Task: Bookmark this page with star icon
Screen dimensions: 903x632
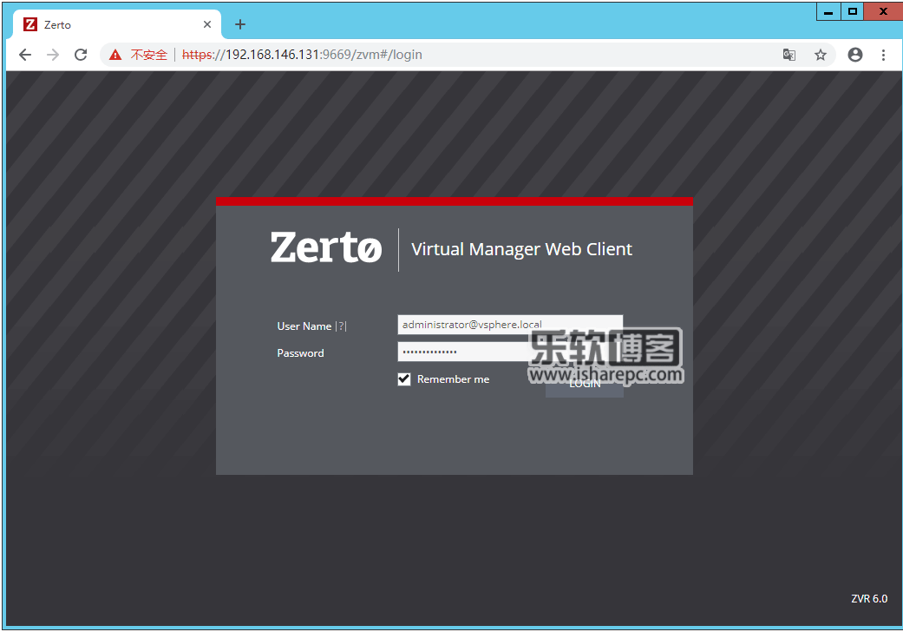Action: coord(820,55)
